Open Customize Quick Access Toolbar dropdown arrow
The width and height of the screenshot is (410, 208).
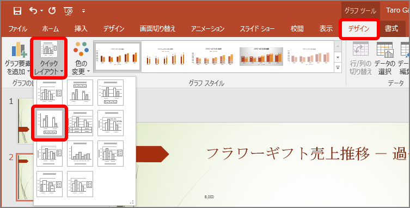83,11
